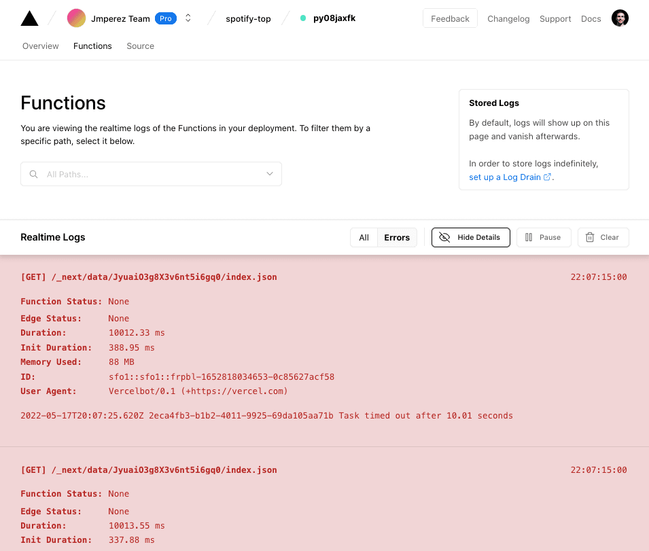This screenshot has height=551, width=649.
Task: Click the pause icon next to Pause
Action: pos(529,237)
